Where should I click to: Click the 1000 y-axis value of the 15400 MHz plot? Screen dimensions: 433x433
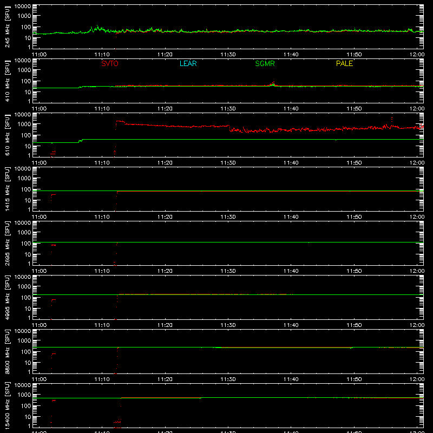click(24, 395)
